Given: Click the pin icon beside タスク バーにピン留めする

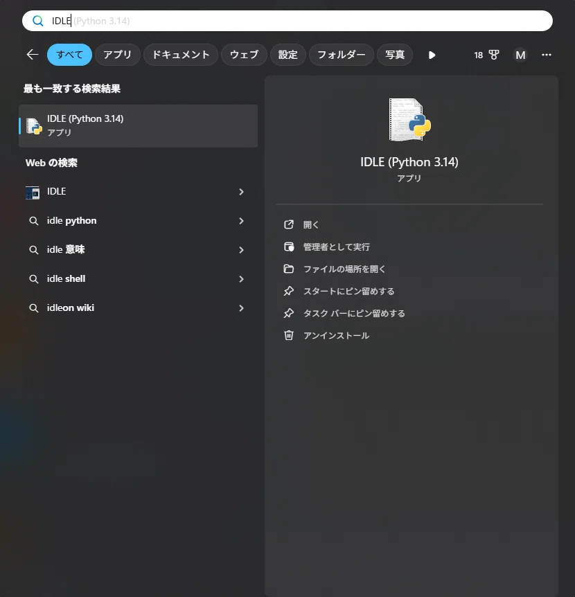Looking at the screenshot, I should click(289, 313).
